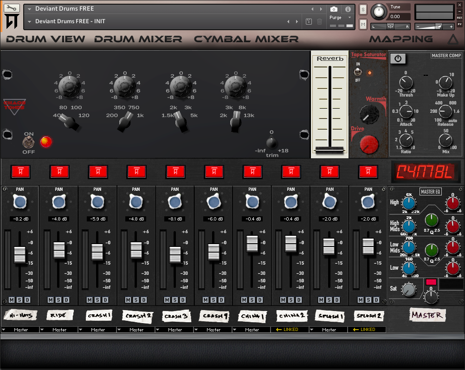This screenshot has height=370, width=465.
Task: Toggle the instrument Mute M button
Action: (x=363, y=24)
